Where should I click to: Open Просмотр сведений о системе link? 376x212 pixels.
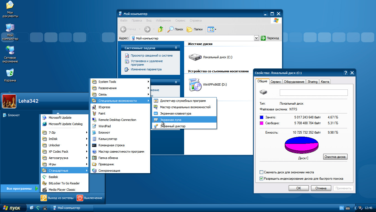[x=152, y=55]
